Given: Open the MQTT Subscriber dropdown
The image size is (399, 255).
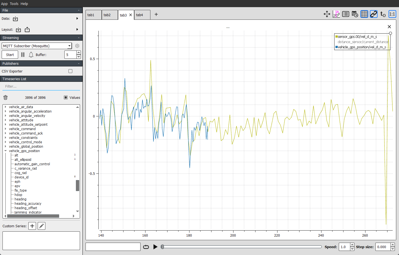Looking at the screenshot, I should coord(37,46).
